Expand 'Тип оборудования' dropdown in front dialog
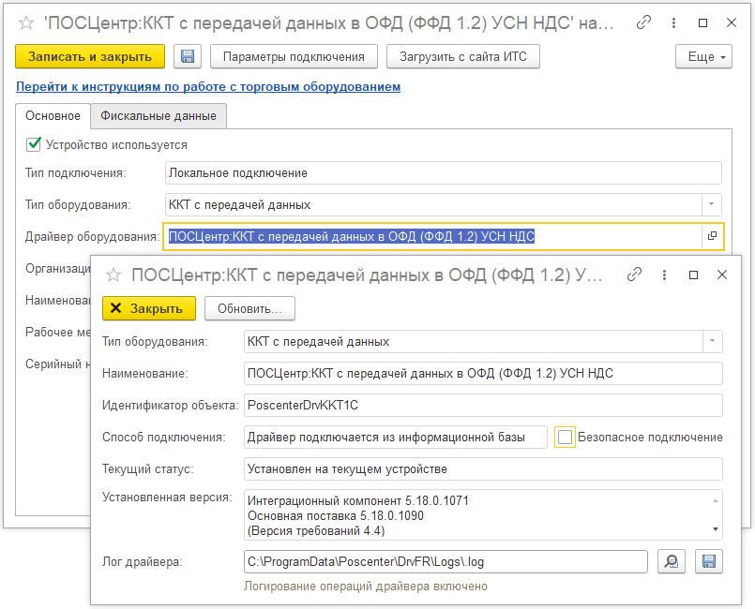Image resolution: width=755 pixels, height=609 pixels. pos(713,341)
